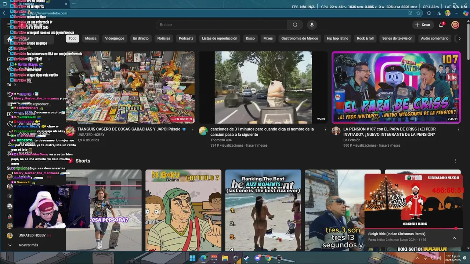Open the YouTube account avatar menu
Viewport: 470px width, 264px height.
pos(455,25)
